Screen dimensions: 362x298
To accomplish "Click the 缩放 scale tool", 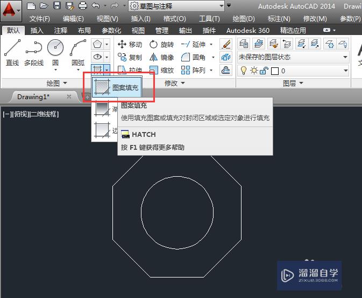I will pos(161,70).
